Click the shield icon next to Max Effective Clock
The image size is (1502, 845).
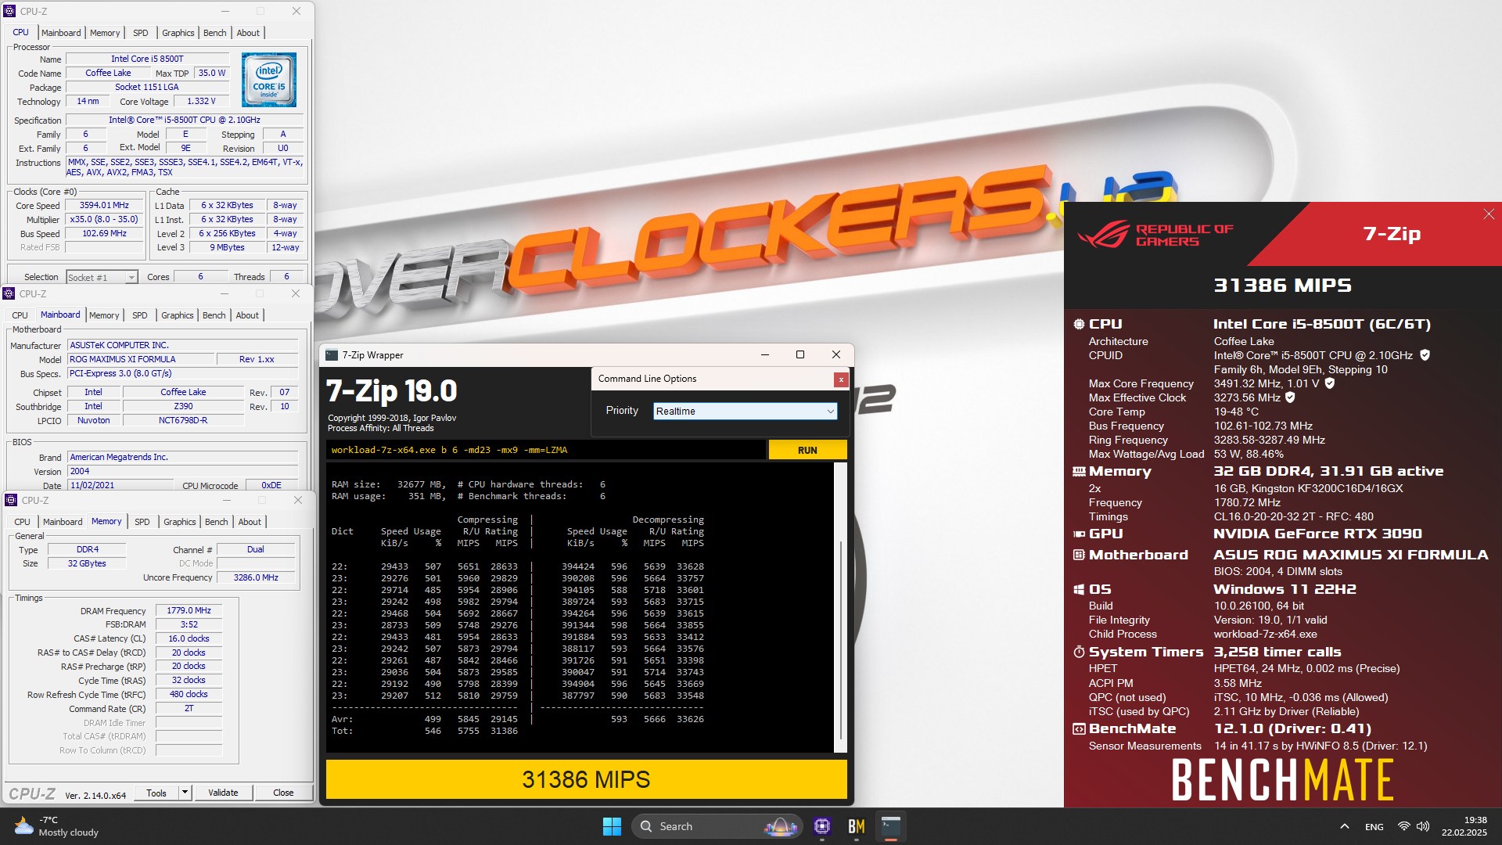coord(1290,397)
